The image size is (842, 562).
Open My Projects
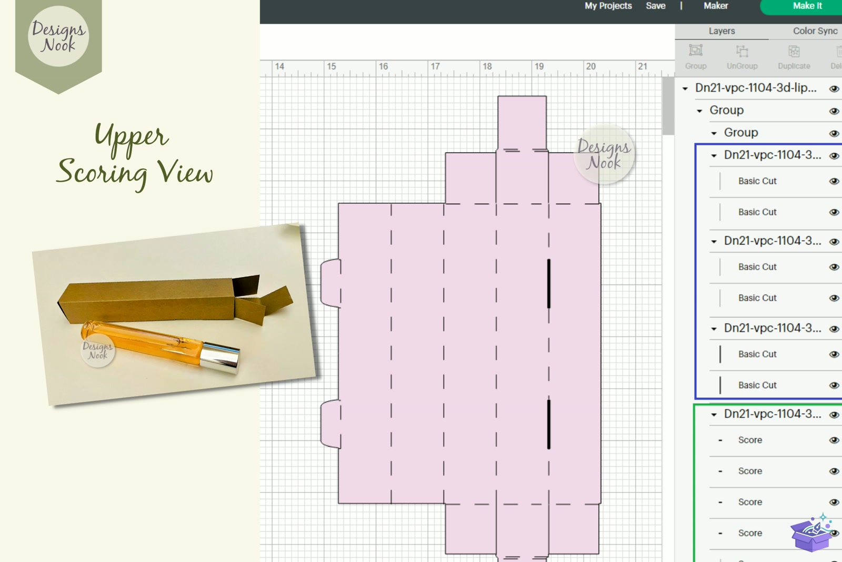coord(608,6)
